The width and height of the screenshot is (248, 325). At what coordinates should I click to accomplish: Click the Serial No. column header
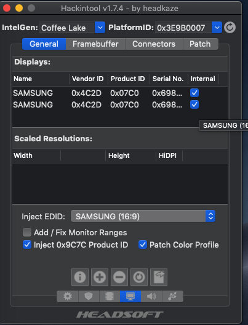point(169,79)
